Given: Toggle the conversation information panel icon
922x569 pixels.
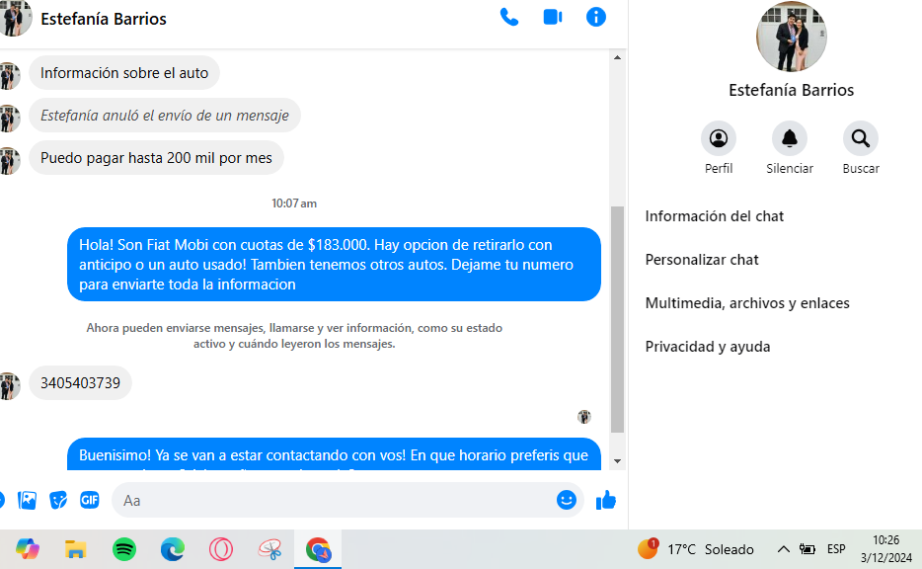Looking at the screenshot, I should [x=595, y=17].
